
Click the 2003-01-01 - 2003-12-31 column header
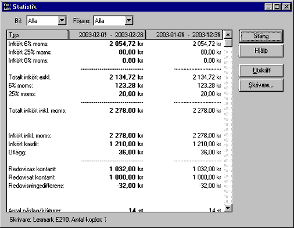184,35
